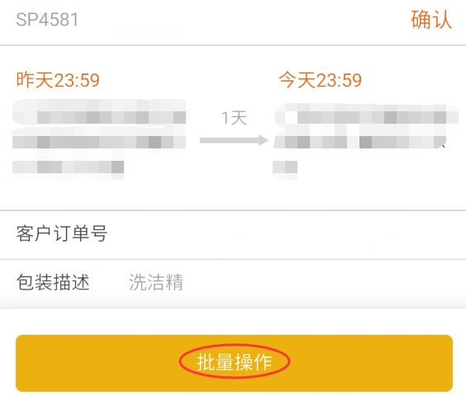
Task: Click the 客户订单号 label
Action: coord(61,234)
